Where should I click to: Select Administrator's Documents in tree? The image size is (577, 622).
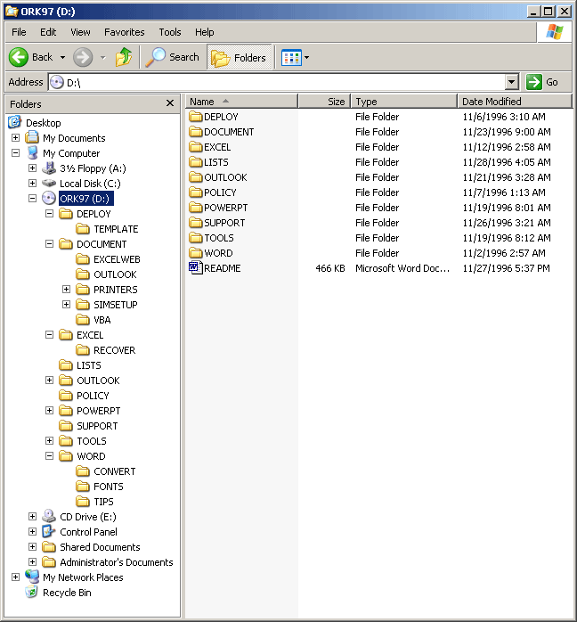[108, 561]
